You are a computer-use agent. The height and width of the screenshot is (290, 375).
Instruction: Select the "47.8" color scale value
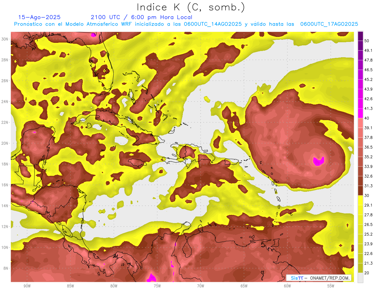tap(368, 60)
